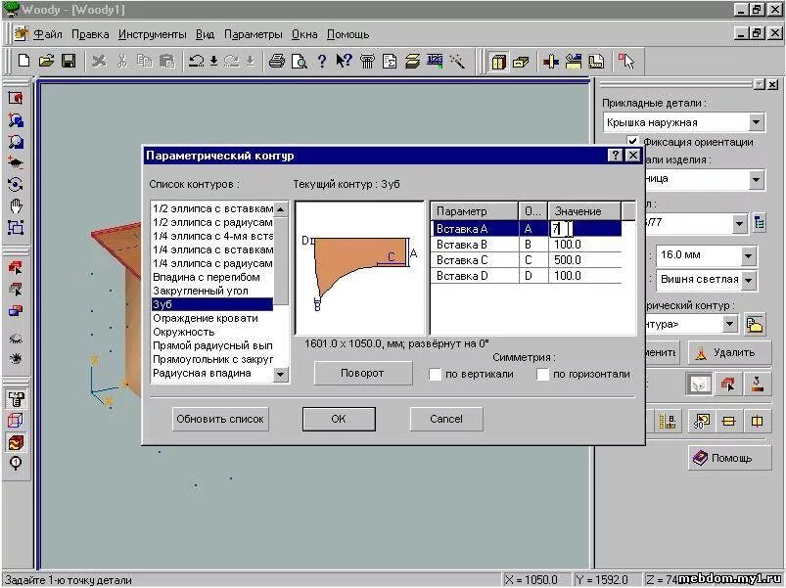Open the 'Вид' menu

tap(205, 34)
